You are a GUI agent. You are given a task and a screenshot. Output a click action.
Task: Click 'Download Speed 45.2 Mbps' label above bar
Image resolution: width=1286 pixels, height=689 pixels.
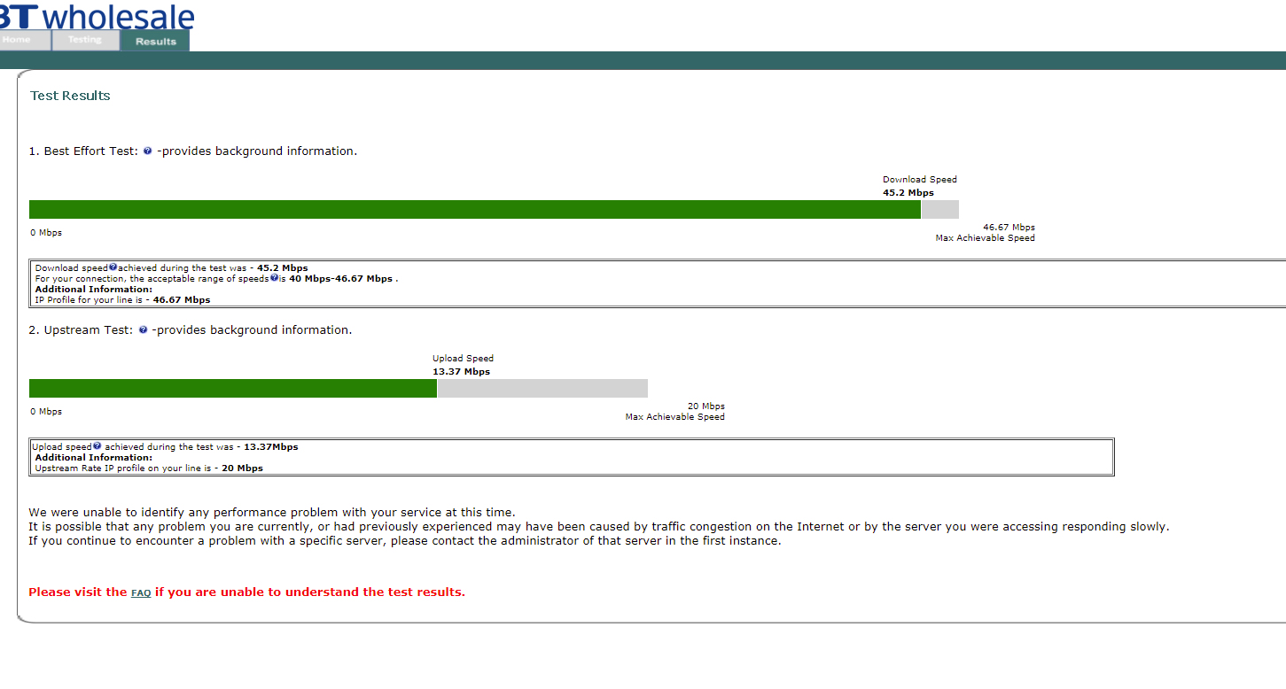[x=919, y=186]
